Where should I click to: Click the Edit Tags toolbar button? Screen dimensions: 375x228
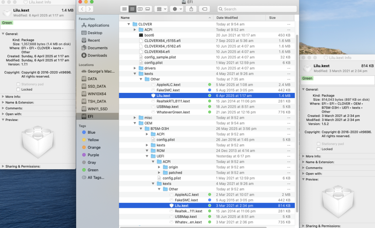[x=204, y=9]
